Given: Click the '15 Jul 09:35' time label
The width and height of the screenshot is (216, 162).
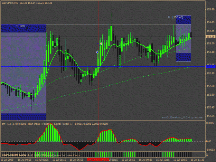Looking at the screenshot, I should point(145,160).
